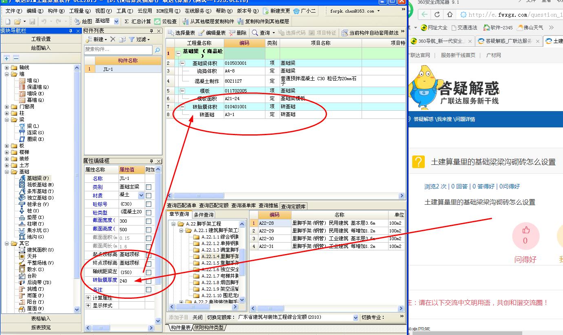Click 编辑量表 button
This screenshot has height=335, width=563.
click(x=212, y=33)
